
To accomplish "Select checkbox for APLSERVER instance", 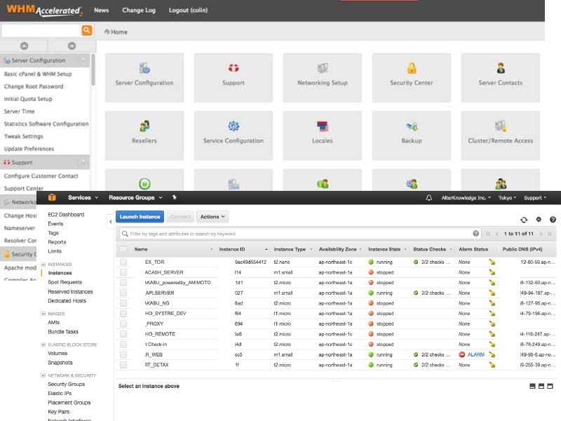I will pos(123,293).
